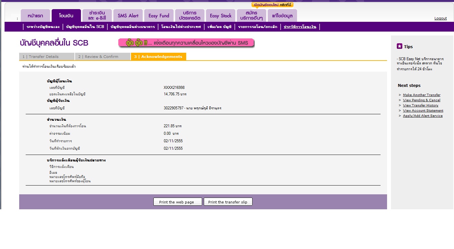The image size is (454, 249).
Task: Open View Pending & Cancel link
Action: [422, 100]
